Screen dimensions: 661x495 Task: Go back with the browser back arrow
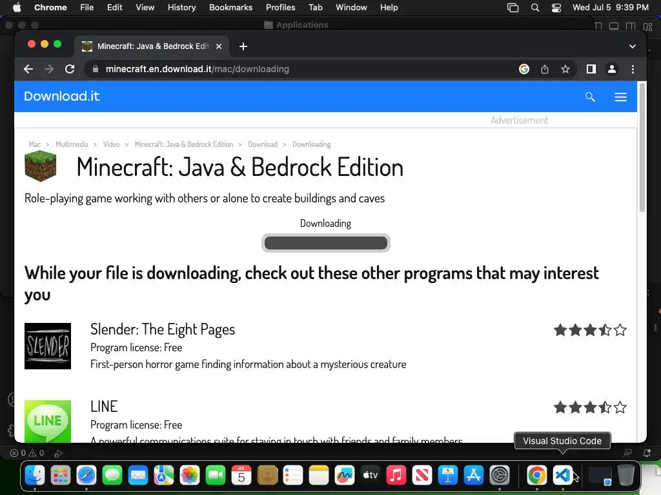point(28,69)
